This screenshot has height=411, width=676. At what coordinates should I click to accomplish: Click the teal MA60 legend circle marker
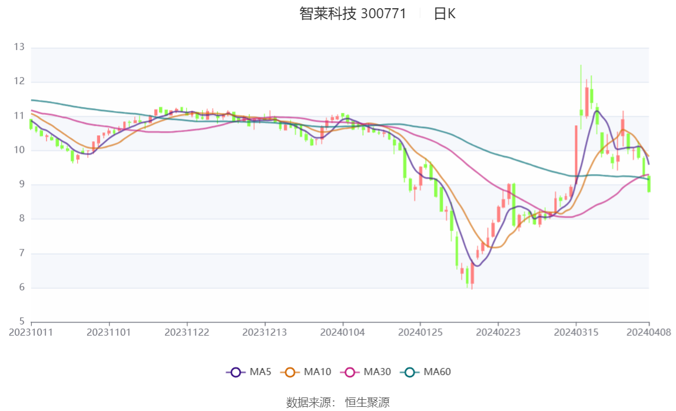click(x=410, y=372)
